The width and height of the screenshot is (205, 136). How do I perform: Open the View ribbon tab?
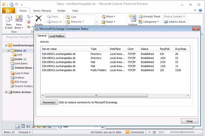tap(75, 11)
